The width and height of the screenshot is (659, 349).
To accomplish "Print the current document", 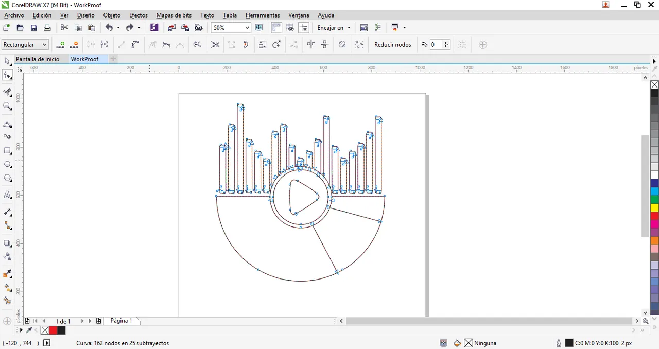I will click(x=47, y=28).
